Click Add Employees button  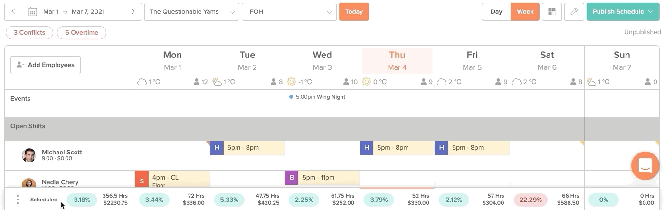point(46,65)
